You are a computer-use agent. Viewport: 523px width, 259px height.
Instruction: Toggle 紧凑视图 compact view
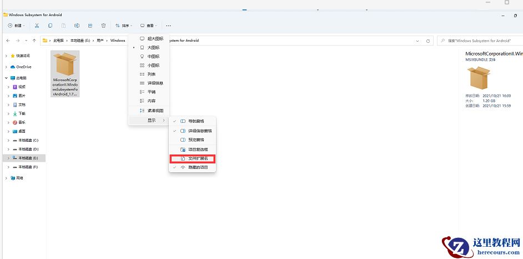pos(149,111)
